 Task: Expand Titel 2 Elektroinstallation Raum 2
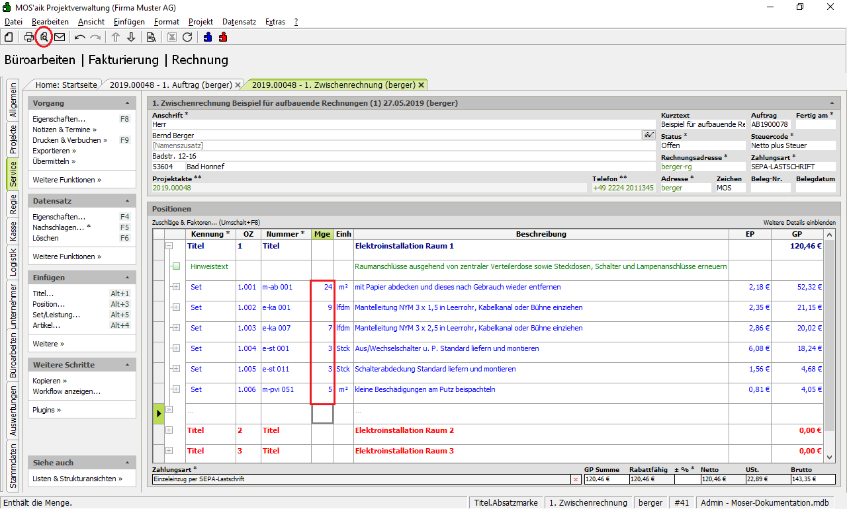[x=169, y=430]
